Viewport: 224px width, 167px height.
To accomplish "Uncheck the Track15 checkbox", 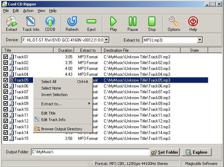I will pyautogui.click(x=5, y=139).
